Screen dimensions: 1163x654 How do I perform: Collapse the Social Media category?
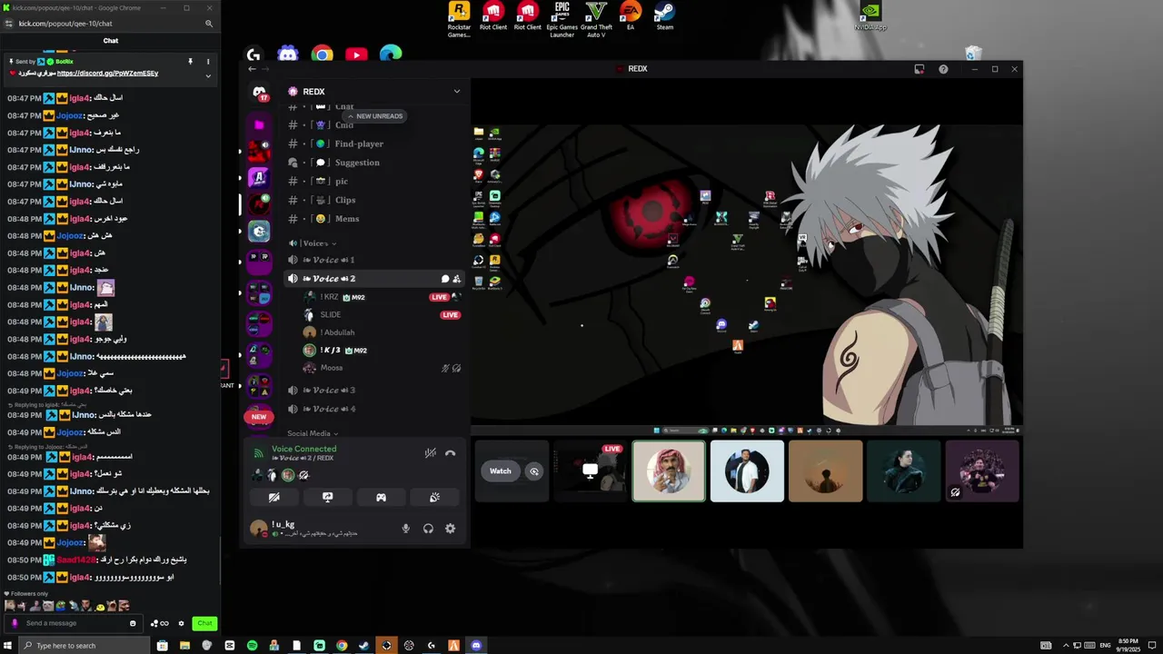(313, 433)
